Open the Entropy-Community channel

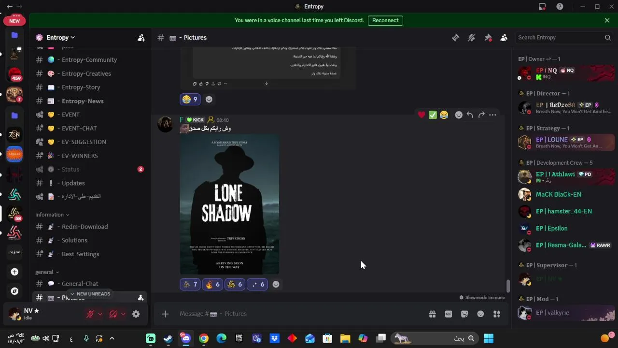tap(89, 60)
